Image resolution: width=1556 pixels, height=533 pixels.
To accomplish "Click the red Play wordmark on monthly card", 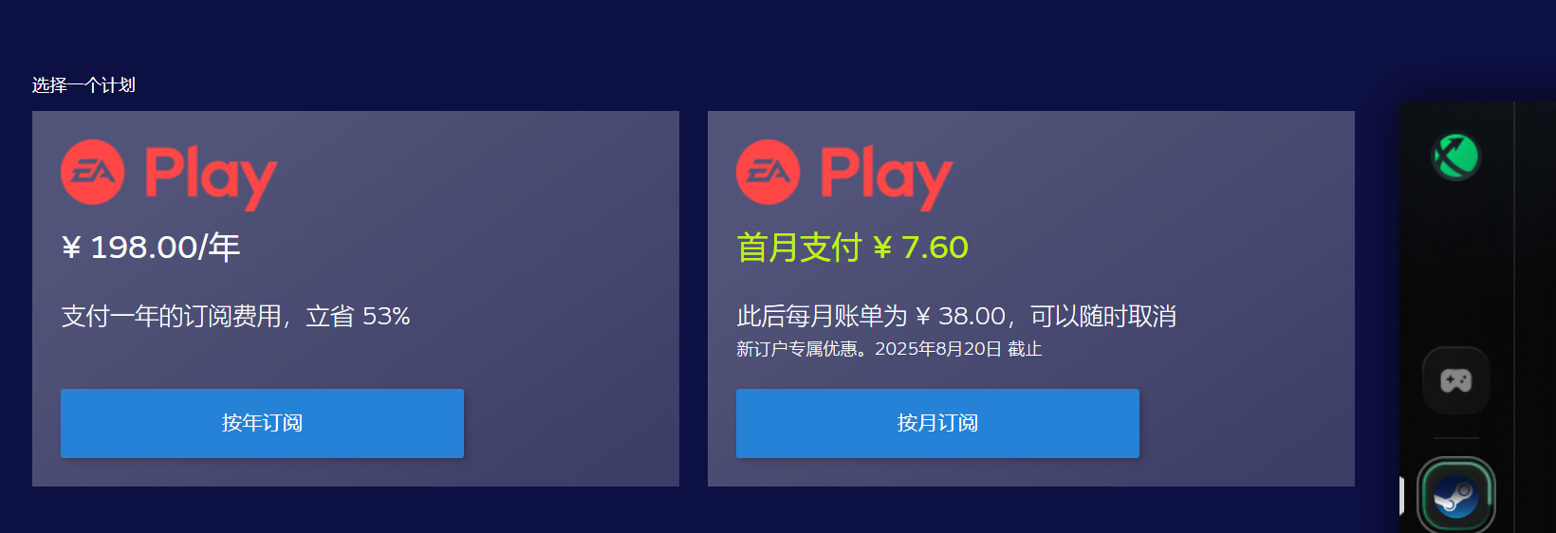I will pyautogui.click(x=886, y=178).
